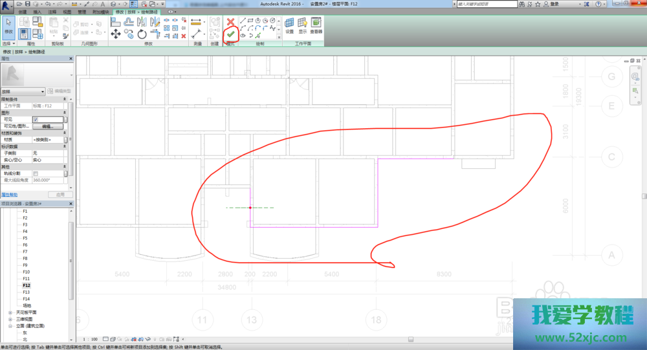Open the 视图 ribbon tab

[67, 12]
